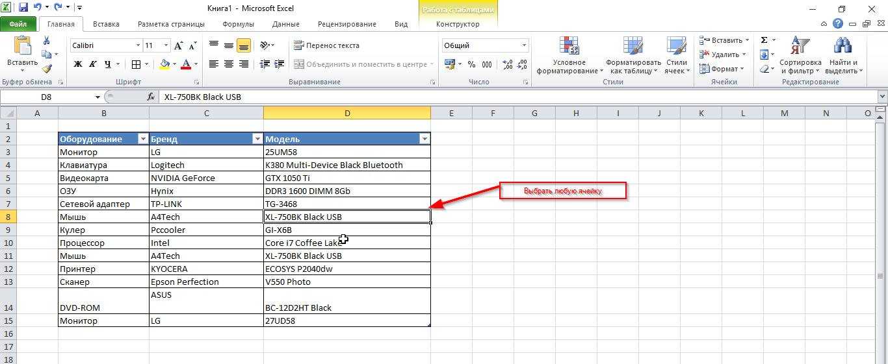Click Форматировать как таблицу button

pyautogui.click(x=633, y=56)
